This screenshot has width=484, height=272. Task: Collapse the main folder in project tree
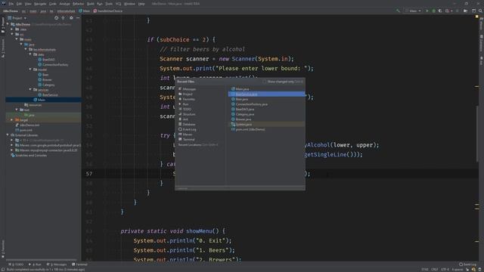click(x=17, y=39)
